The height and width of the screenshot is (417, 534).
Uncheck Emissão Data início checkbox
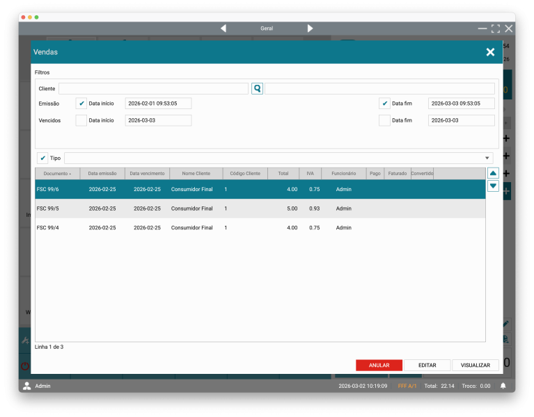[x=81, y=104]
